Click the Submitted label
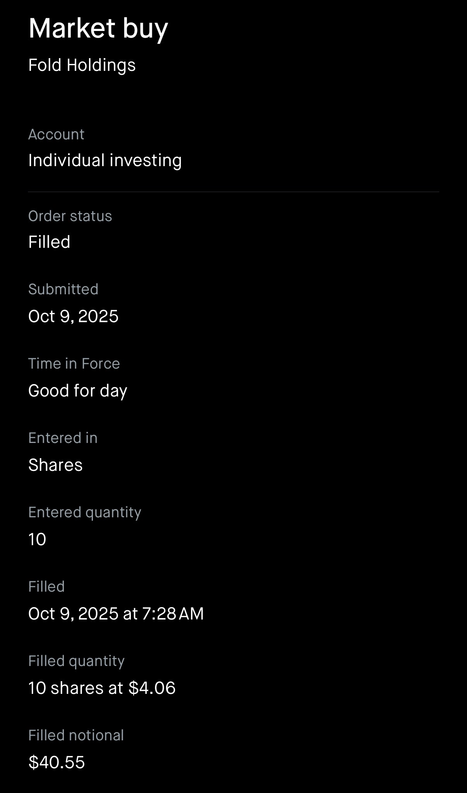Image resolution: width=467 pixels, height=793 pixels. 63,289
